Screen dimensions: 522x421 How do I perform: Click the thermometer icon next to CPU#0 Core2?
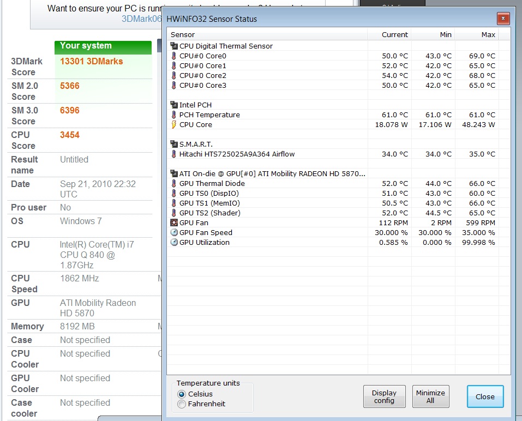pyautogui.click(x=174, y=76)
